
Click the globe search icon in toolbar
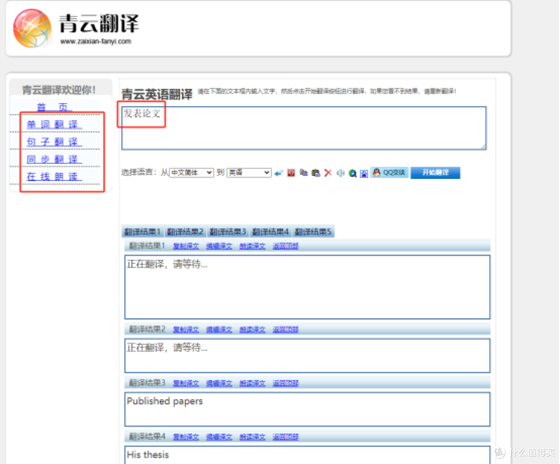pos(353,173)
